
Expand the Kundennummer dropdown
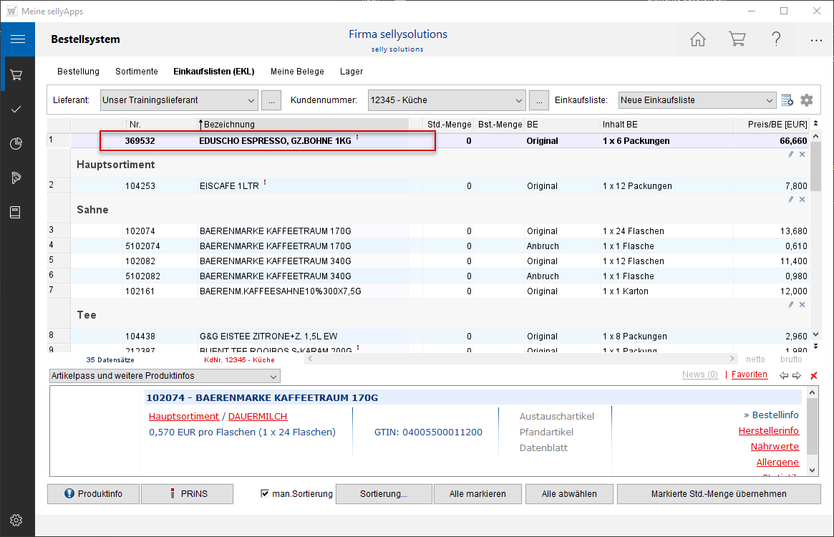(519, 100)
